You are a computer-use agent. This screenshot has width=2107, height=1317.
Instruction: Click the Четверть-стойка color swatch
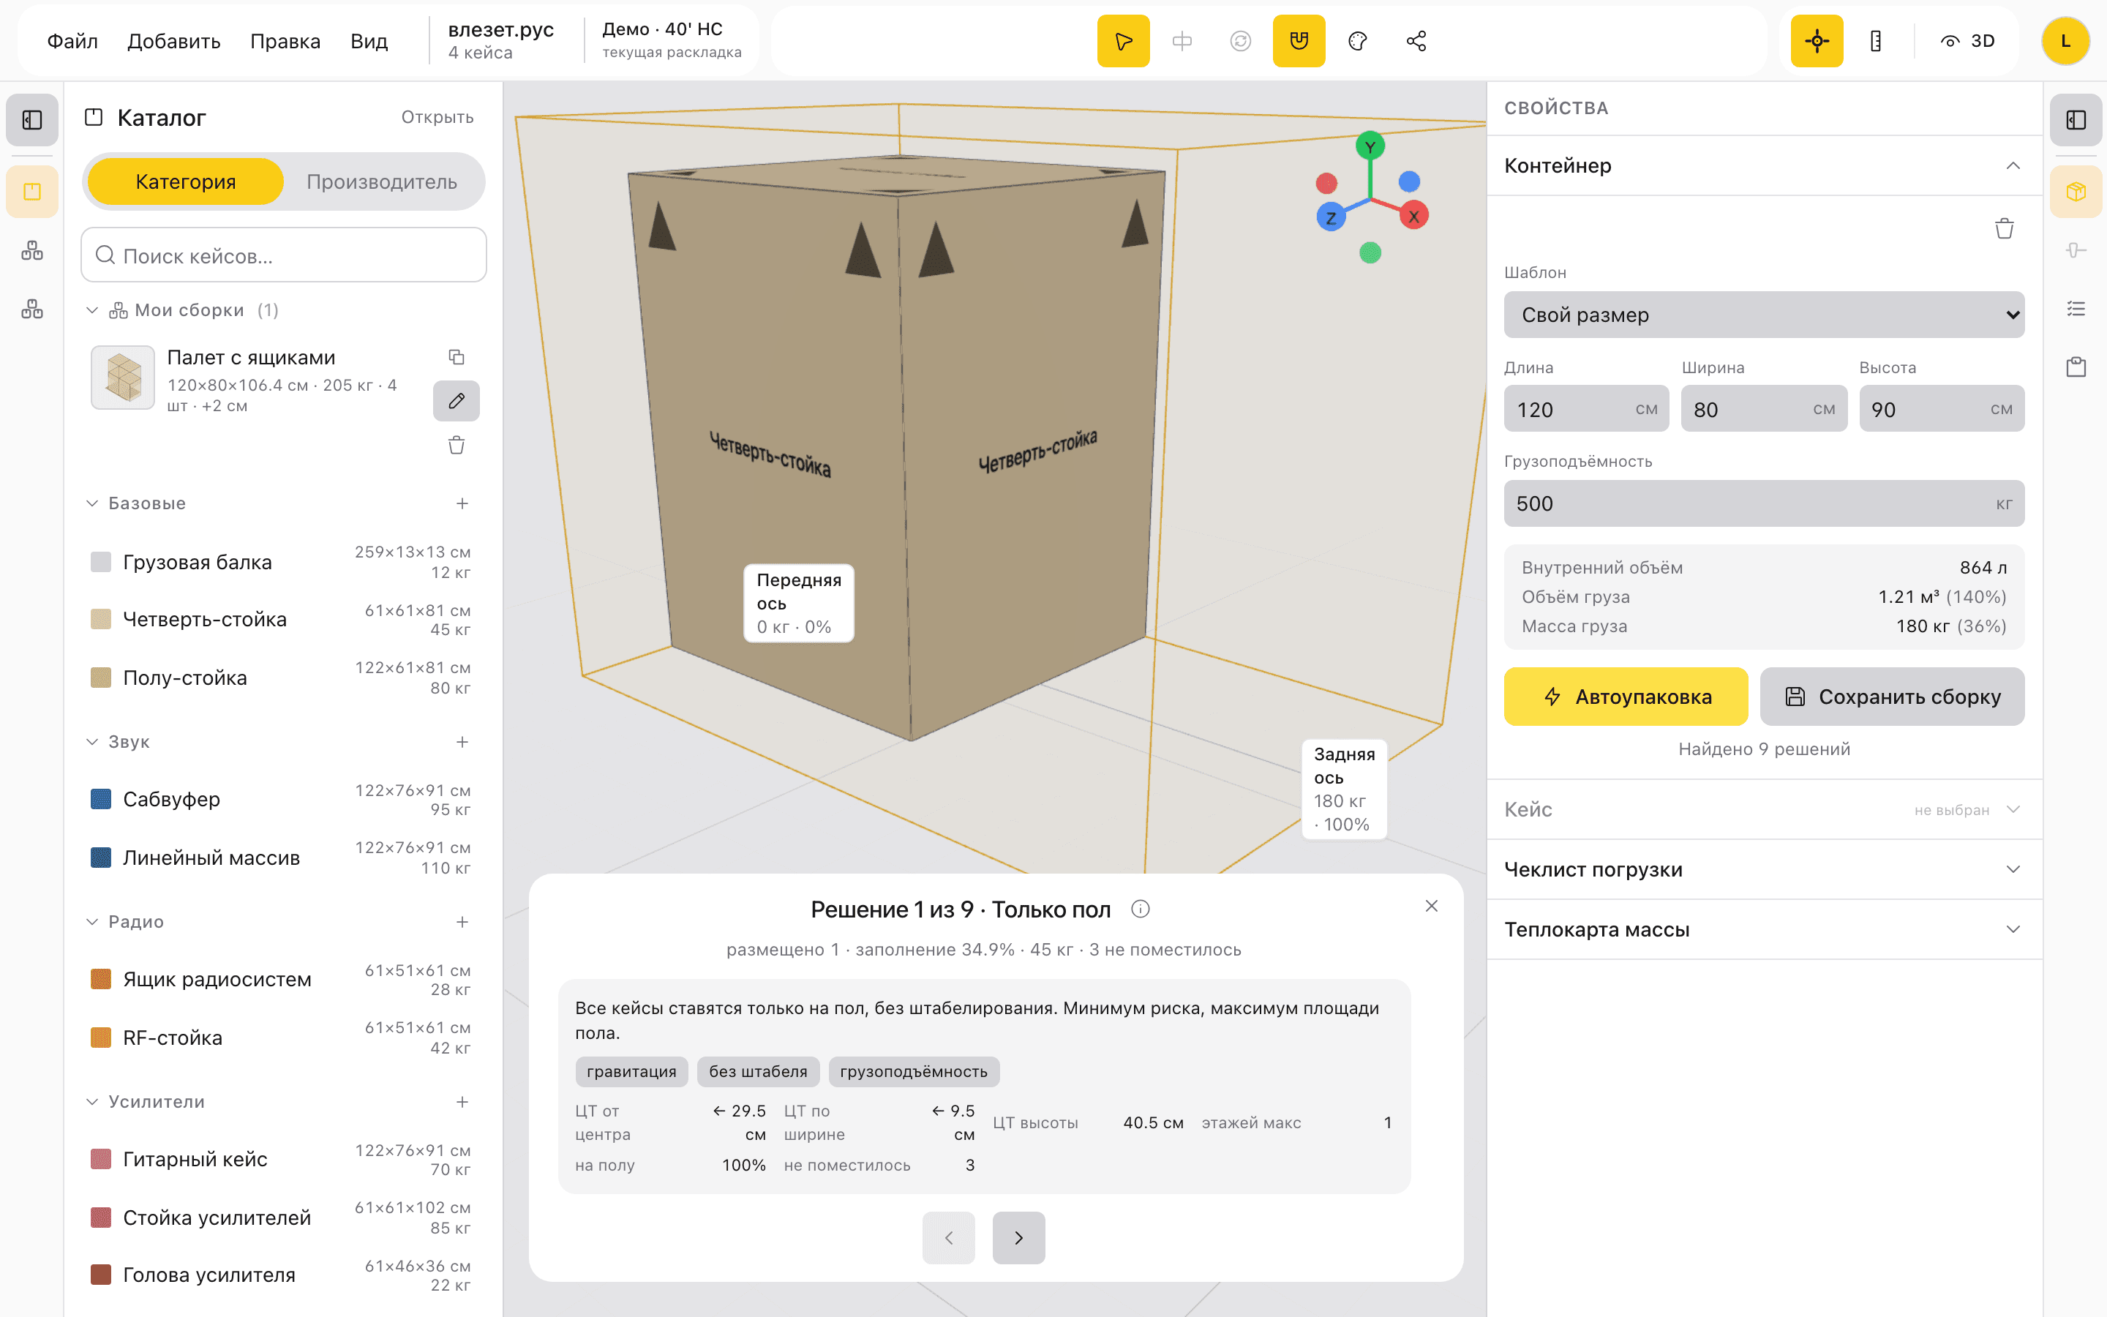tap(101, 619)
